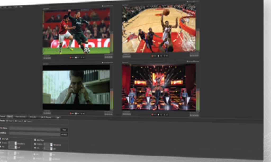Open the last tab in the settings panel
Viewport: 271px width, 162px height.
coord(57,117)
